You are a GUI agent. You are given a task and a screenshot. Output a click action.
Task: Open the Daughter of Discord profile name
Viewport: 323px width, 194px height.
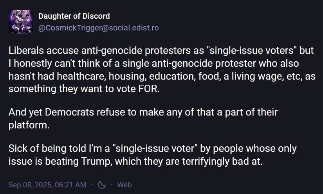(74, 16)
